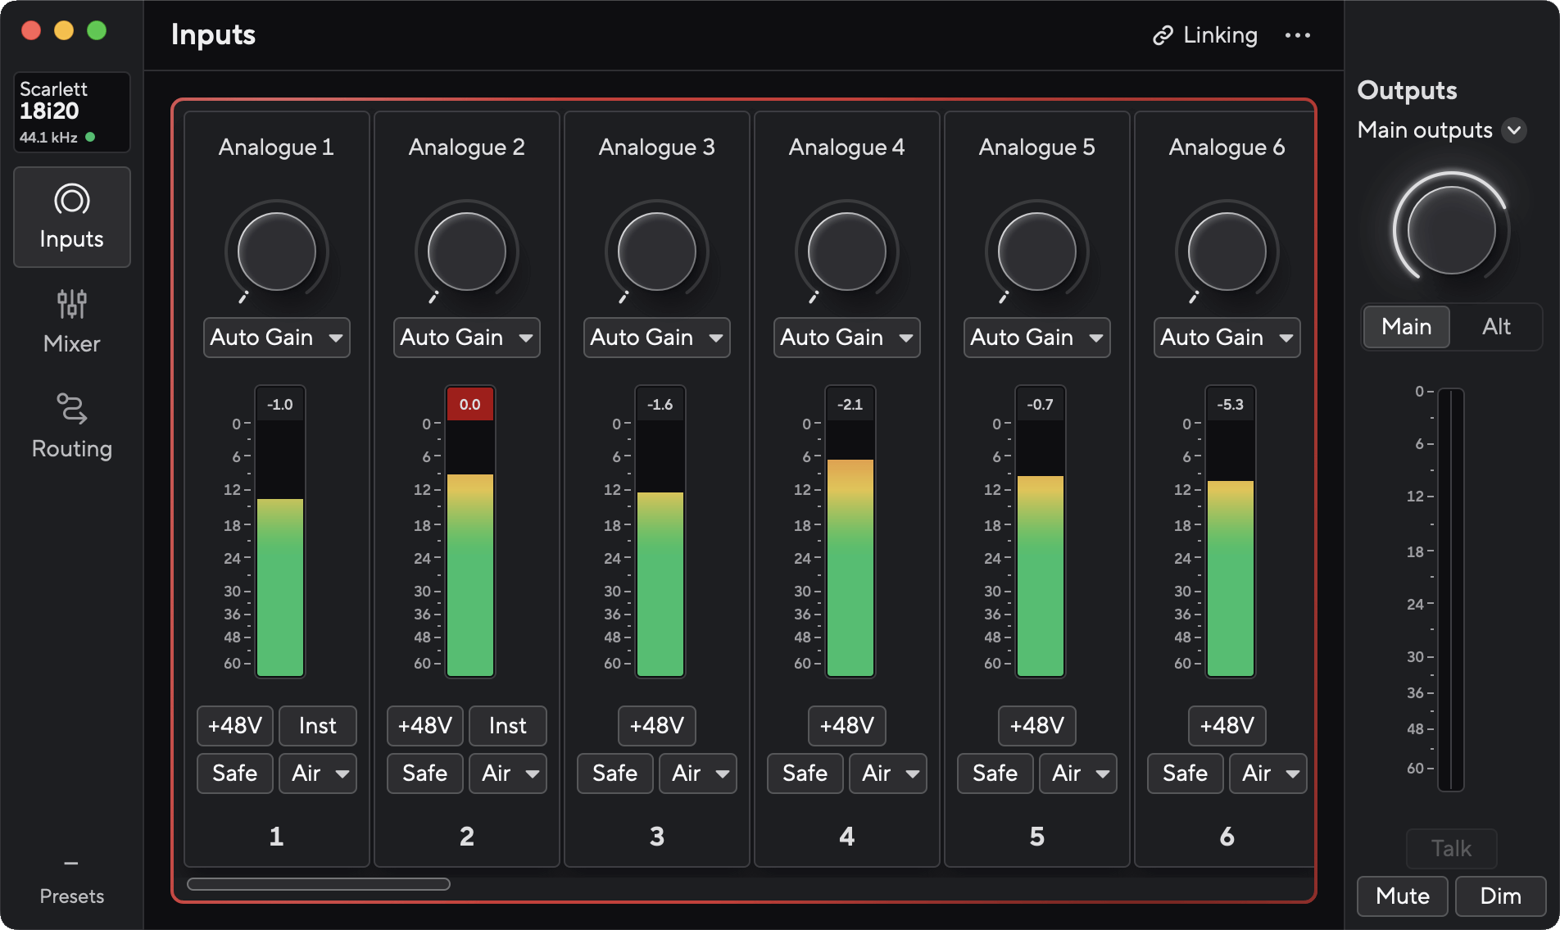Screen dimensions: 1560x930
Task: Click the Analogue 5 gain knob
Action: click(1037, 252)
